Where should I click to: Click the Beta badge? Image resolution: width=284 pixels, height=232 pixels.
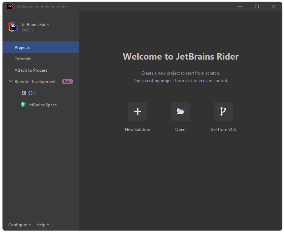(x=67, y=82)
